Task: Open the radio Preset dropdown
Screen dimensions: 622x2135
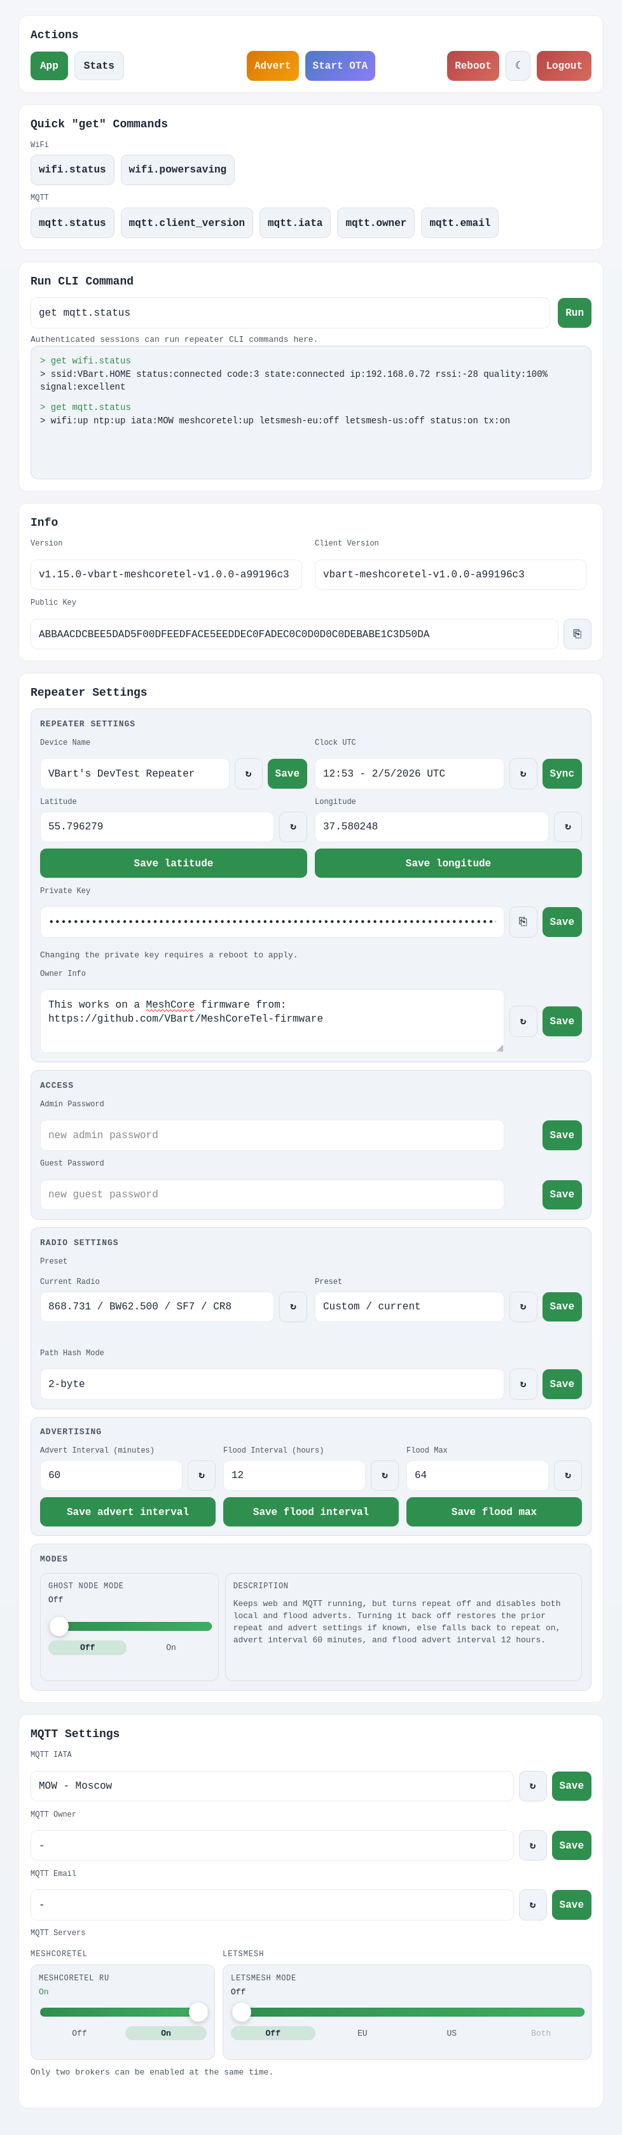Action: (408, 1306)
